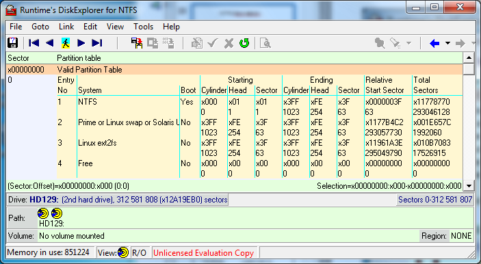Click the grayed checkmark apply icon
This screenshot has width=481, height=264.
coord(213,43)
